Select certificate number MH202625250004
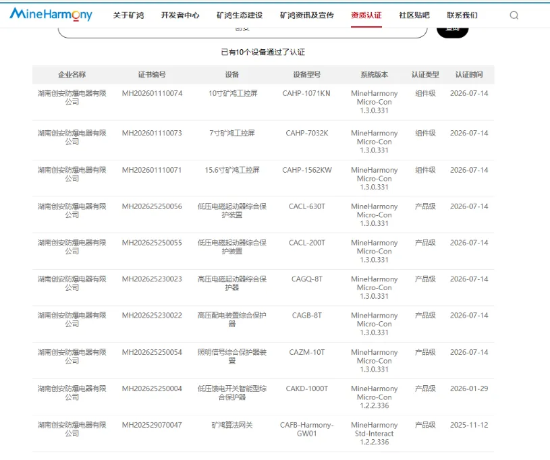The image size is (550, 460). [152, 389]
